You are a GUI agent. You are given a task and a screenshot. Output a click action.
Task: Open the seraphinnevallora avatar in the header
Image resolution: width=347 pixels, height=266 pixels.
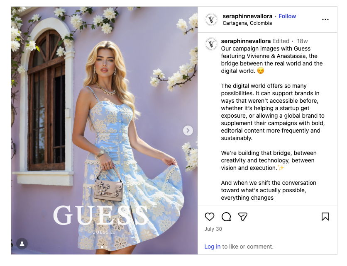[x=211, y=19]
